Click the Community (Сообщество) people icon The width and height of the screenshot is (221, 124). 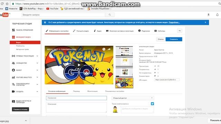[13, 63]
